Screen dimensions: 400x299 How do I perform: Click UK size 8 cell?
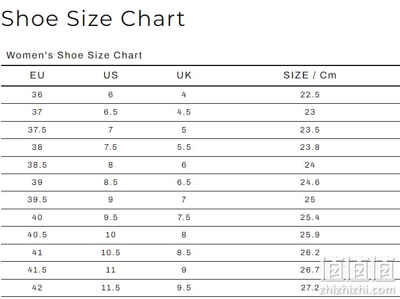(184, 235)
